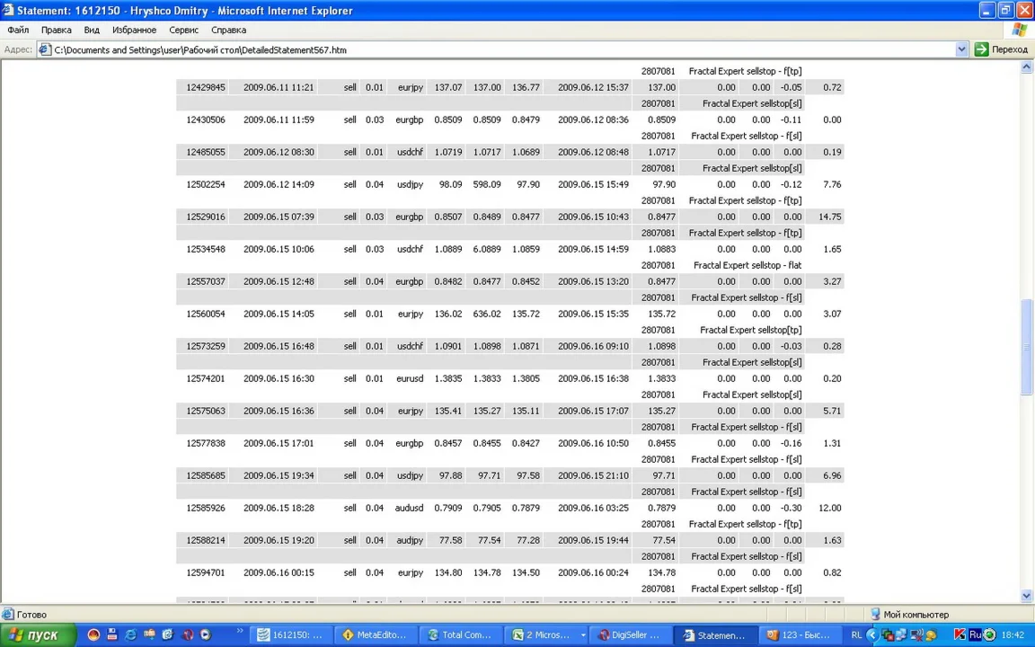This screenshot has width=1035, height=647.
Task: Switch to DigiSeller taskbar window
Action: (631, 635)
